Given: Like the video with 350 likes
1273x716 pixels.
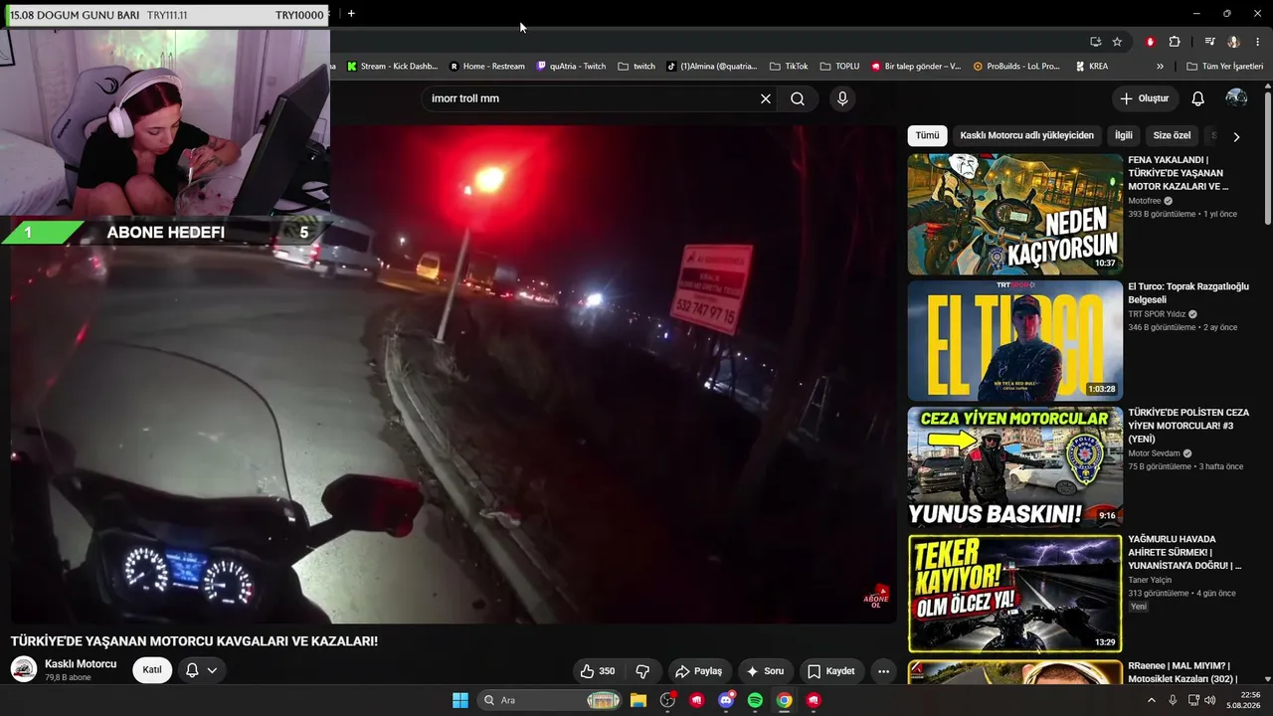Looking at the screenshot, I should pyautogui.click(x=598, y=671).
